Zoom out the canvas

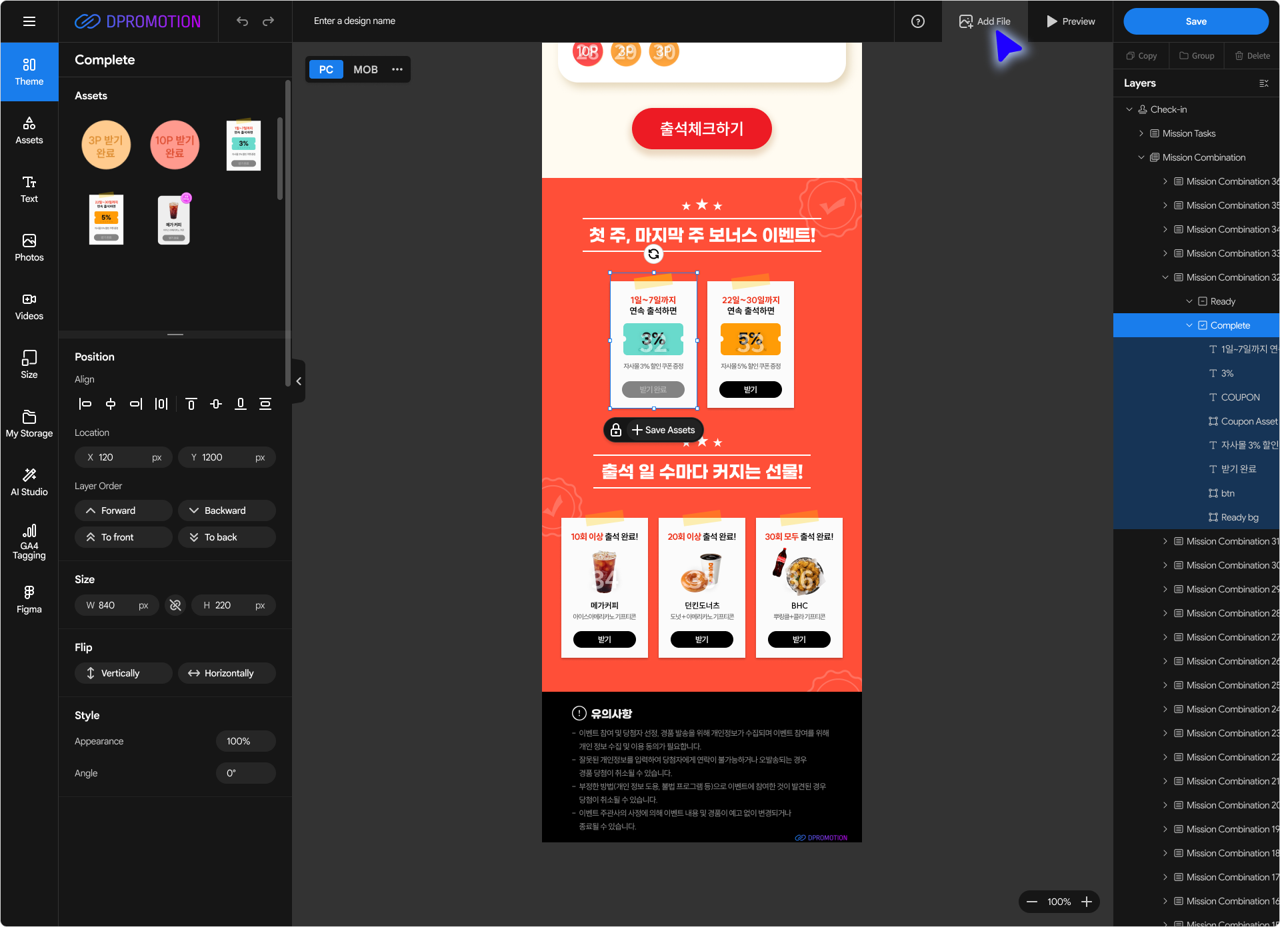(1032, 902)
